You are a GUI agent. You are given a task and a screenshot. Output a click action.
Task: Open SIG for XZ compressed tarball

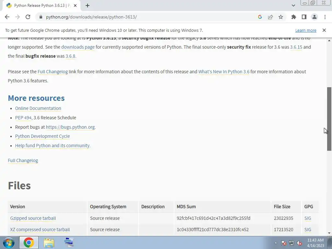308,230
